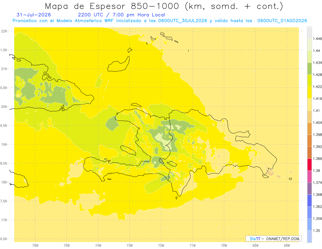Click the initialization timestamp "0600UTC_30JUL2026"
The height and width of the screenshot is (249, 322).
click(x=182, y=21)
